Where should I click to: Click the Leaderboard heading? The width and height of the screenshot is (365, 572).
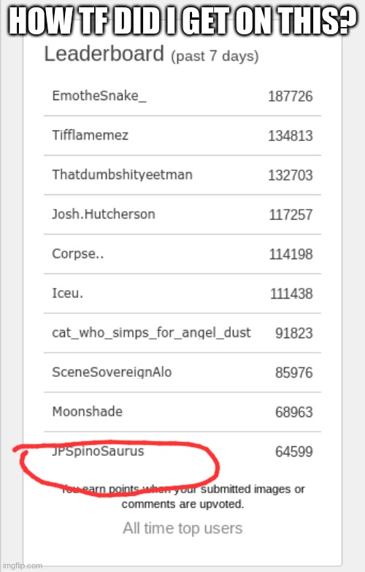click(x=104, y=54)
